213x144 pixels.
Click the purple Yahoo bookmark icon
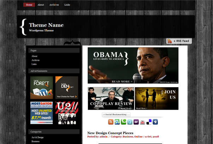coord(136,122)
